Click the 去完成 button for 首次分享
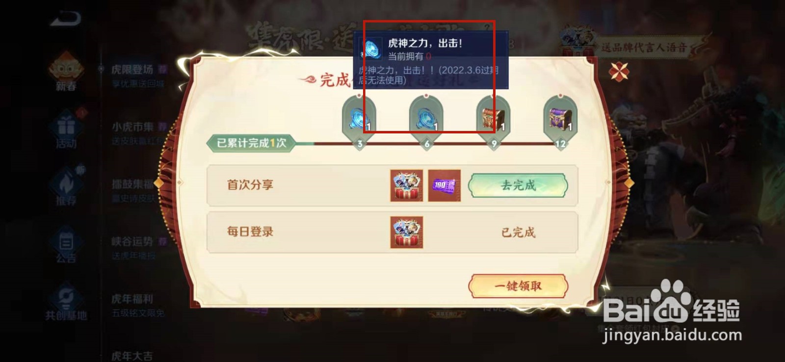This screenshot has width=785, height=362. [x=518, y=185]
